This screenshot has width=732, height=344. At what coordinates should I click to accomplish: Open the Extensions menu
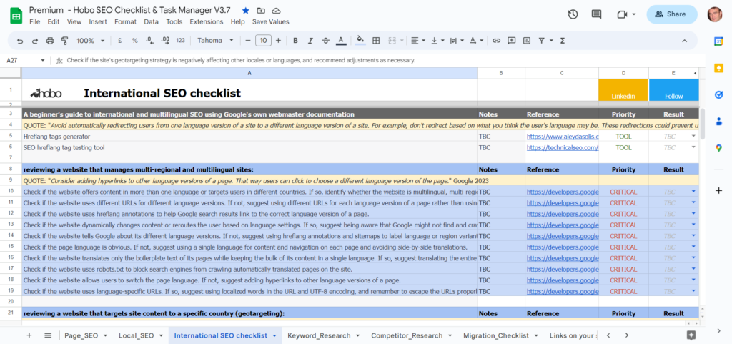(207, 21)
